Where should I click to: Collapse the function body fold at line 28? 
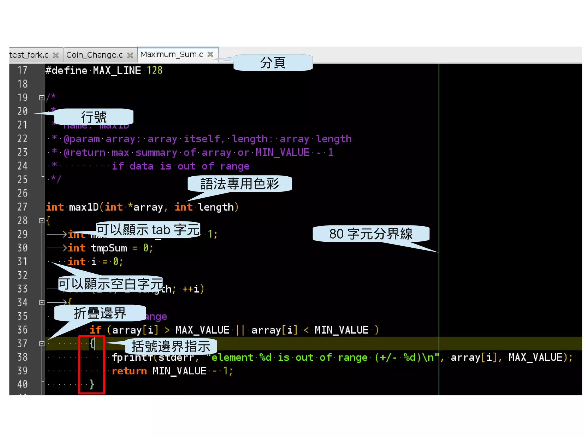click(x=42, y=221)
